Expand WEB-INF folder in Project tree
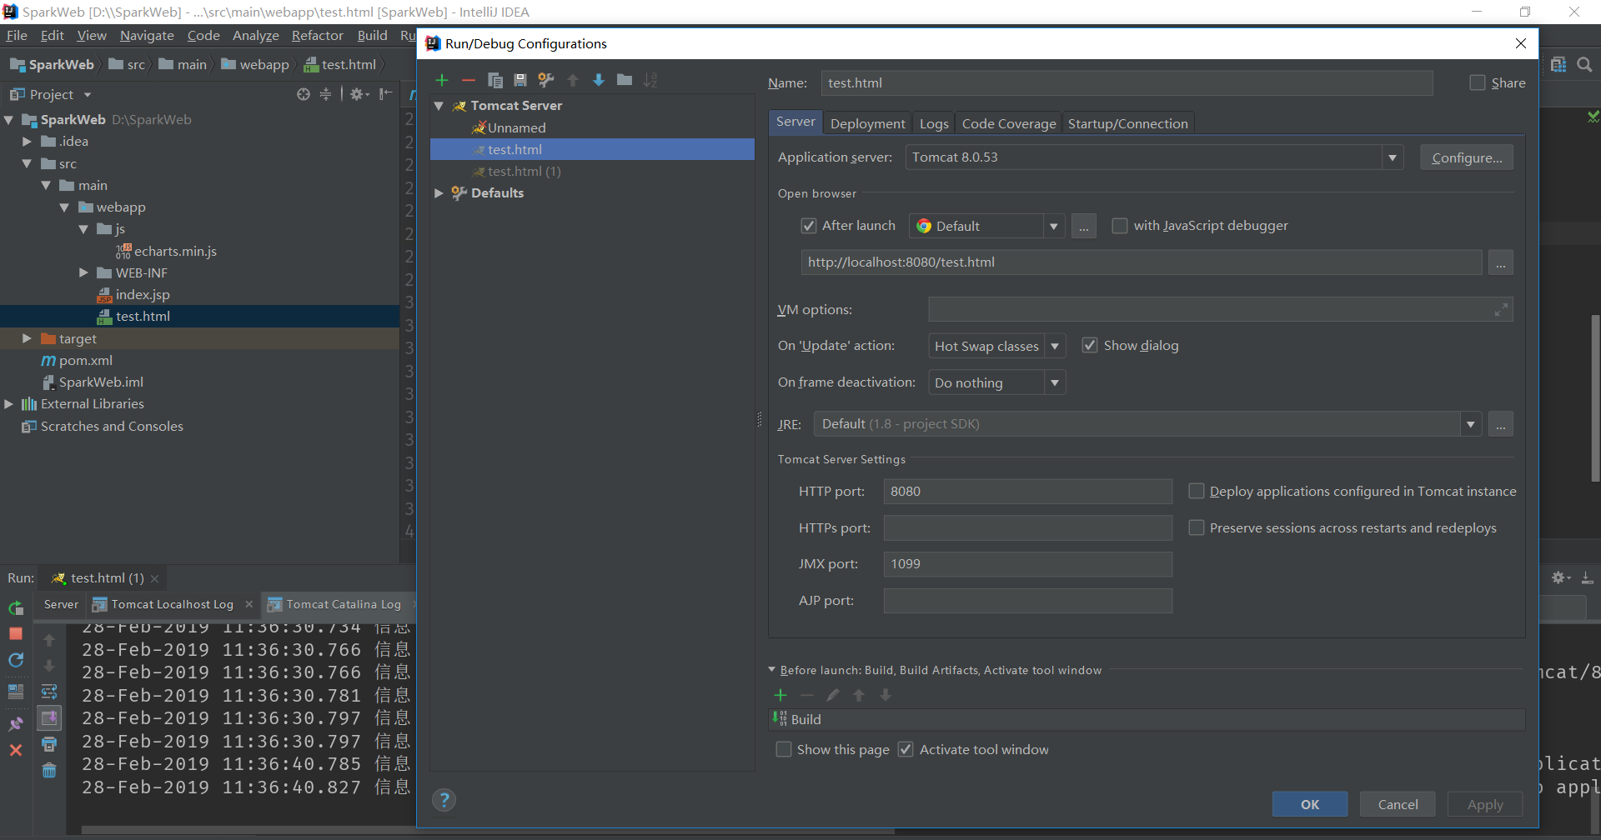This screenshot has width=1601, height=840. pyautogui.click(x=83, y=272)
